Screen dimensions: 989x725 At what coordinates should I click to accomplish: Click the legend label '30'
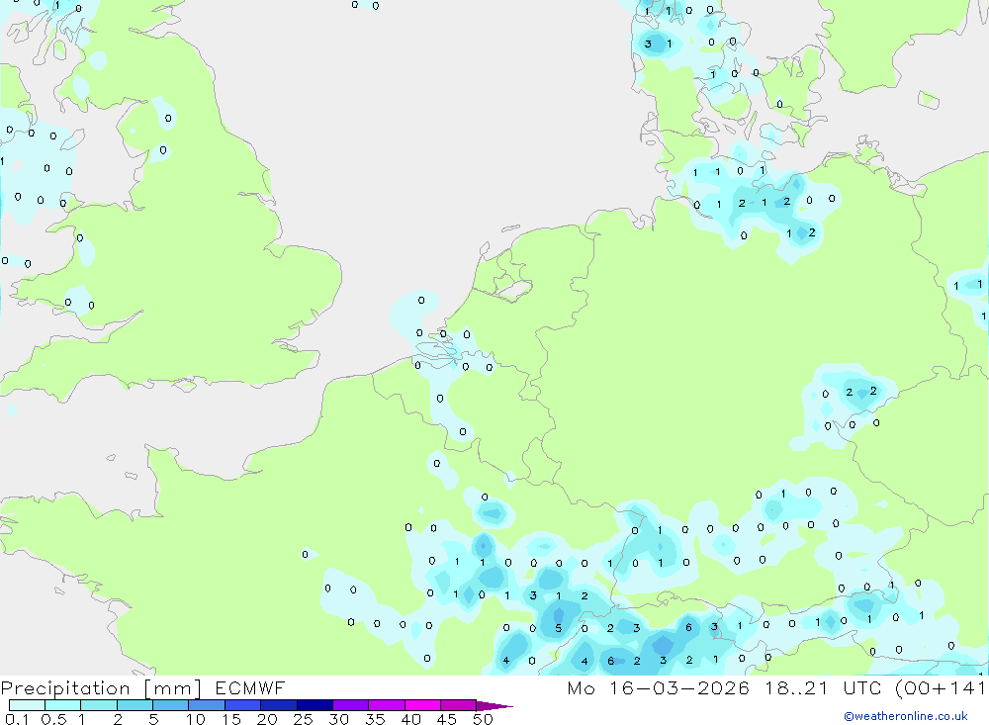coord(338,719)
